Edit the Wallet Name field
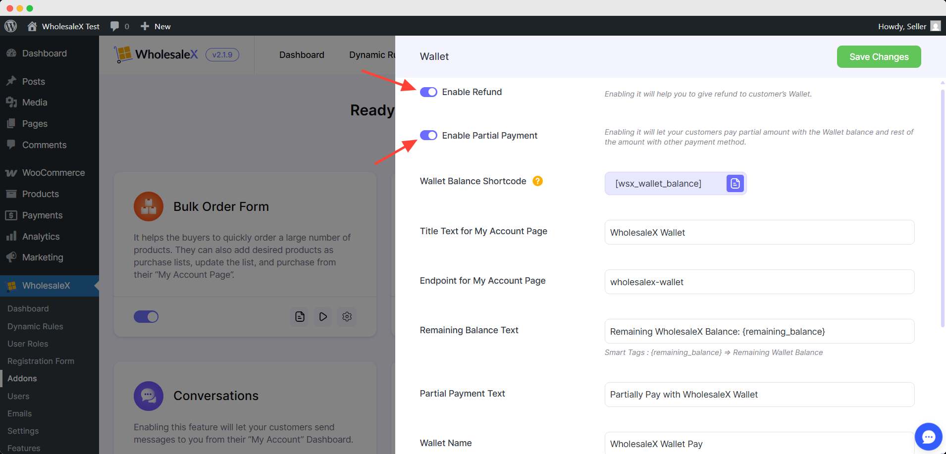The width and height of the screenshot is (946, 454). point(759,444)
